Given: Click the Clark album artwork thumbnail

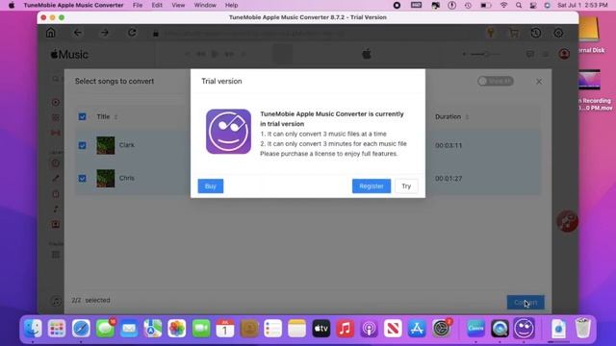Looking at the screenshot, I should pos(106,145).
